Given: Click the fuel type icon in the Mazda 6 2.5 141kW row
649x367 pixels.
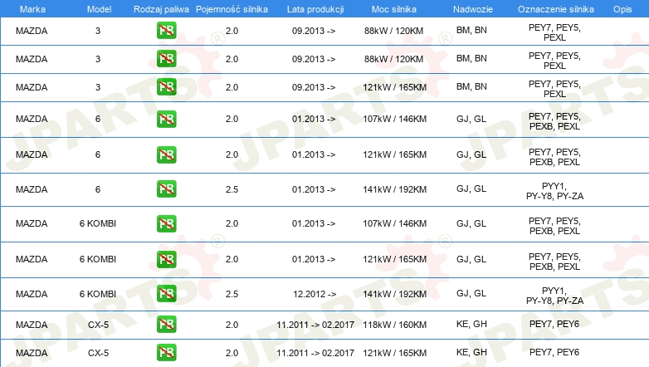Looking at the screenshot, I should (x=166, y=188).
